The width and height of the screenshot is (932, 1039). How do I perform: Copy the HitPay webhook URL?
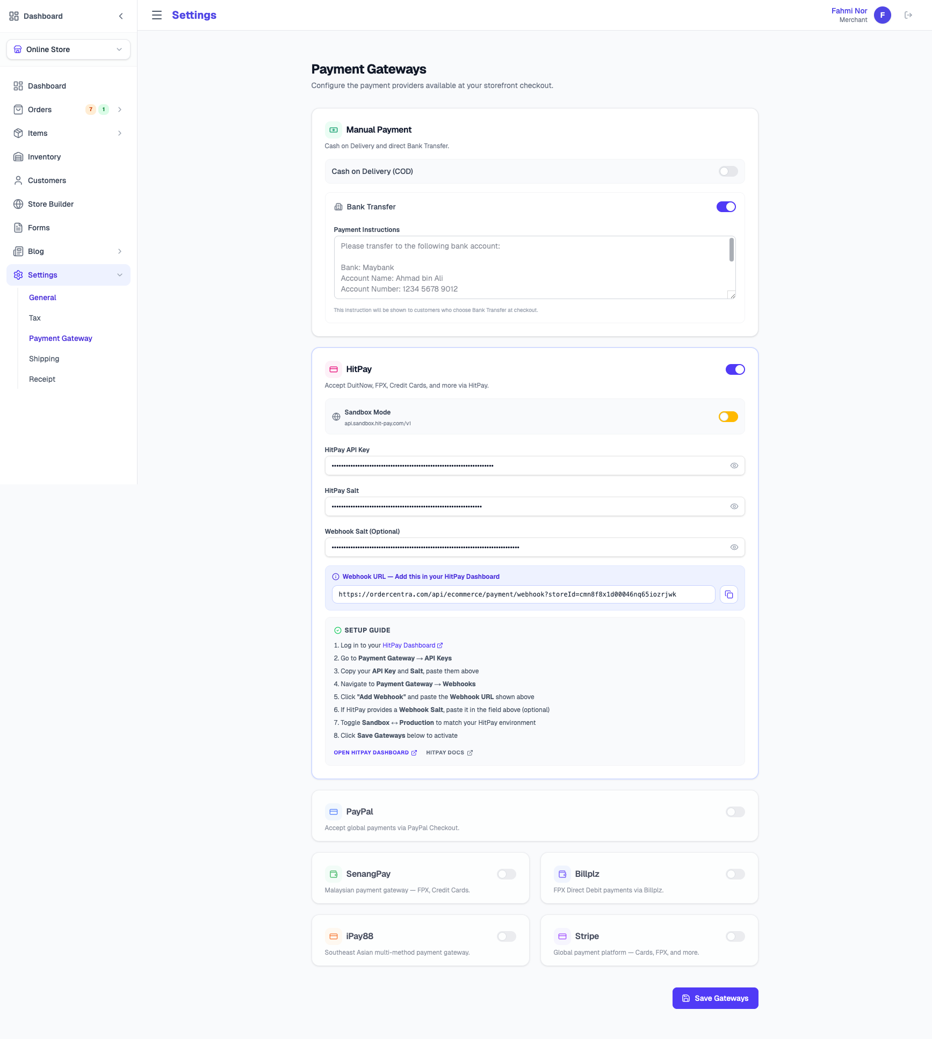[728, 594]
